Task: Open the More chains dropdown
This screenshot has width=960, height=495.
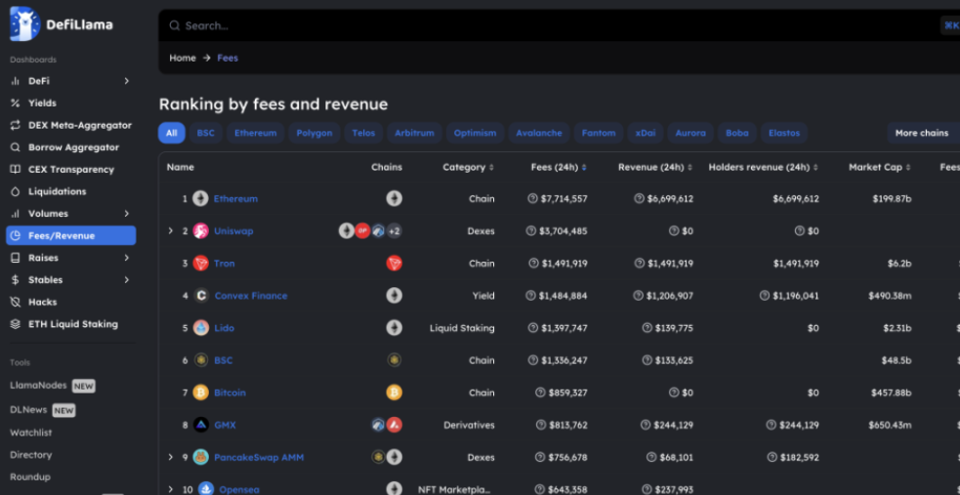Action: pos(921,133)
